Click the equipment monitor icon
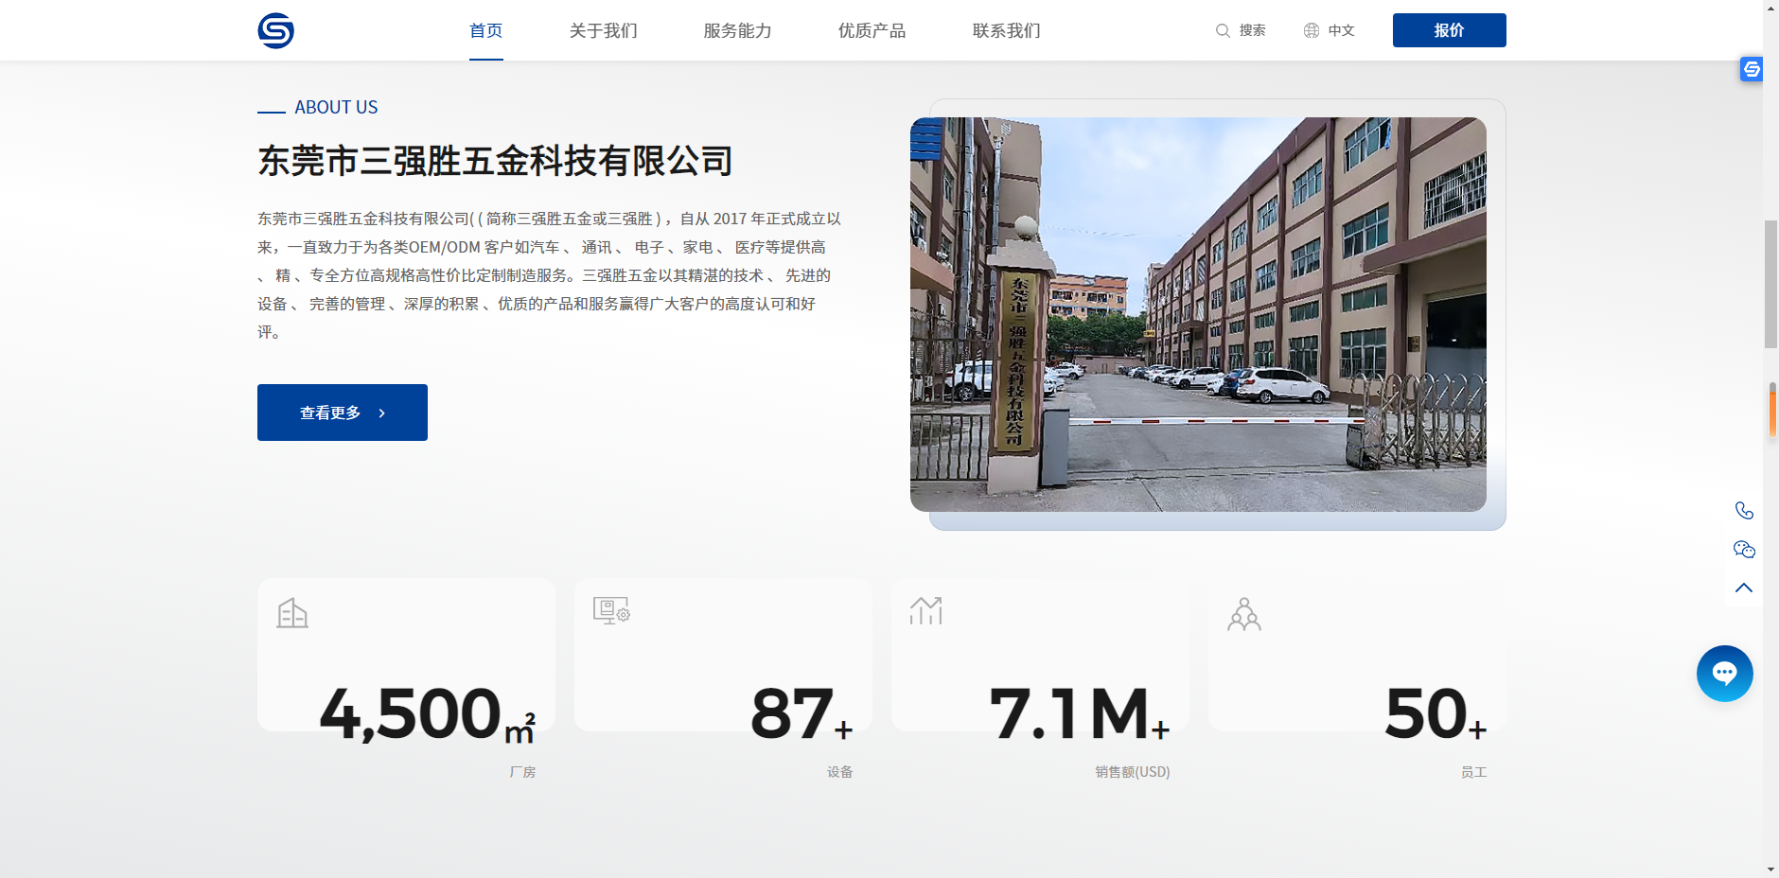Screen dimensions: 1779x878 coord(611,610)
